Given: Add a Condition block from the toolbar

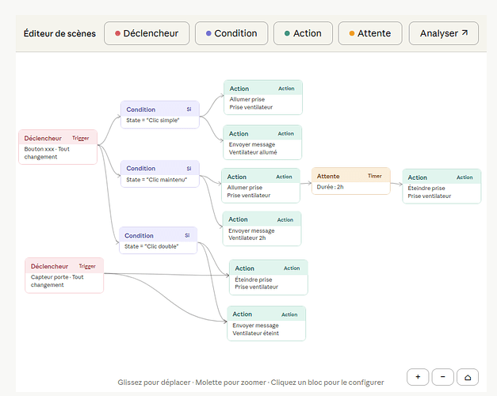Looking at the screenshot, I should [x=231, y=33].
